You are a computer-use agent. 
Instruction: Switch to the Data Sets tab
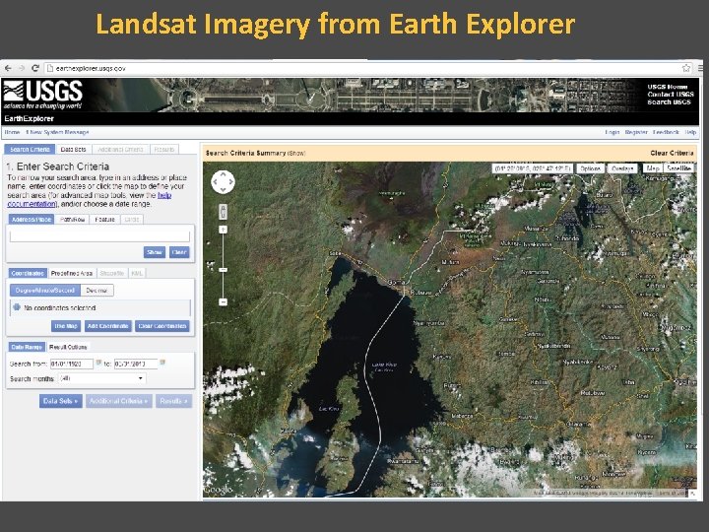(x=73, y=150)
